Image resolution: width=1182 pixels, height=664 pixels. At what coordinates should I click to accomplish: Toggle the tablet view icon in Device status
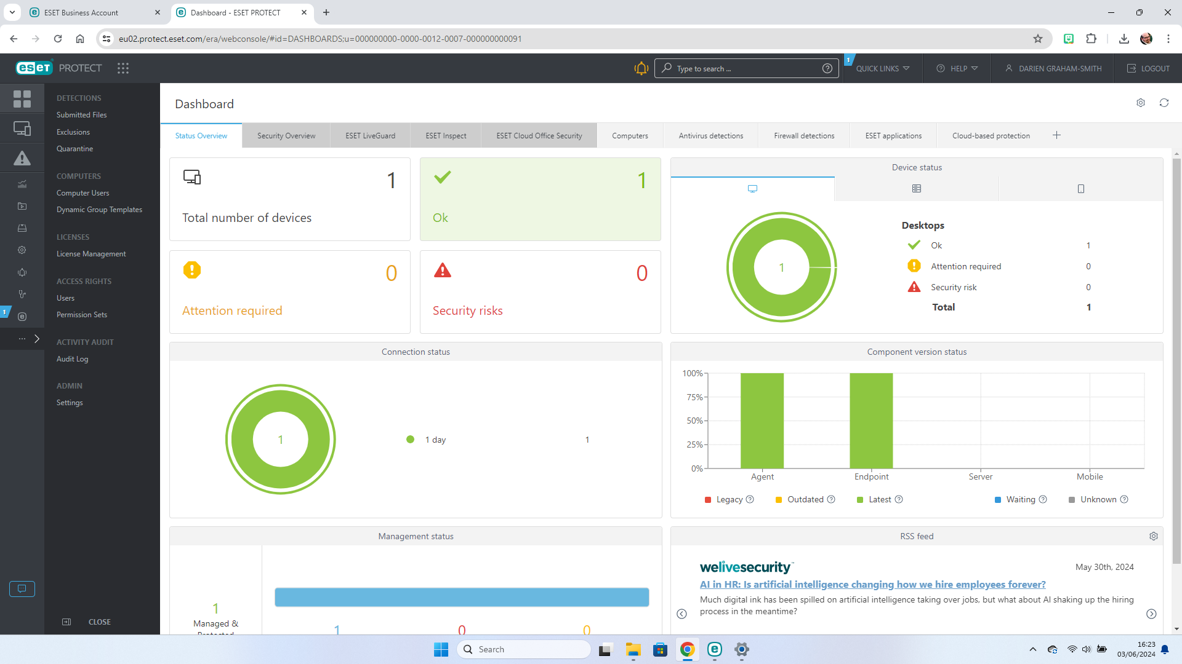pos(1080,188)
